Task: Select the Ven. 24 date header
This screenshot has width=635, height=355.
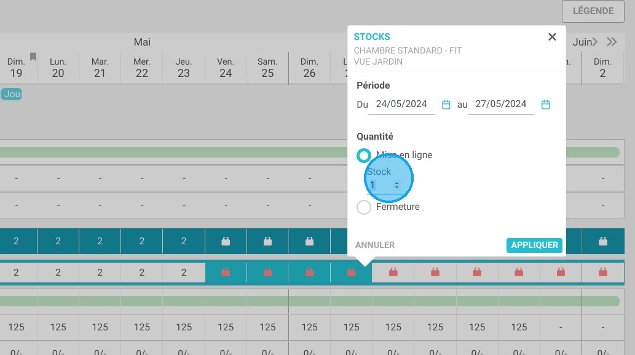Action: 226,68
